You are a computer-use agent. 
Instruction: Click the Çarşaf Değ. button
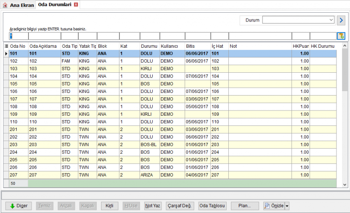point(180,206)
